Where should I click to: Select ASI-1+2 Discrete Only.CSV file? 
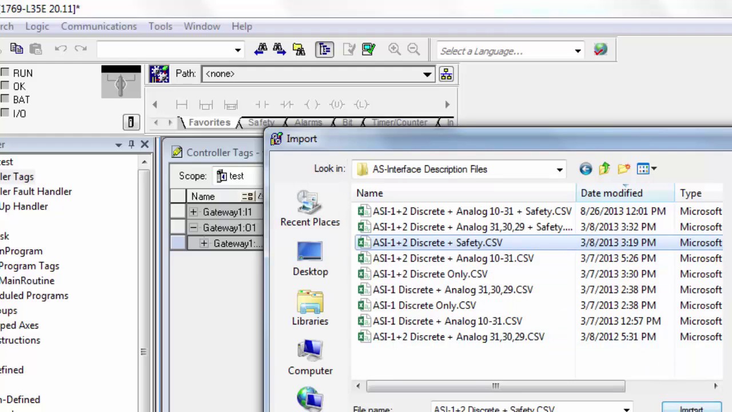click(x=430, y=274)
